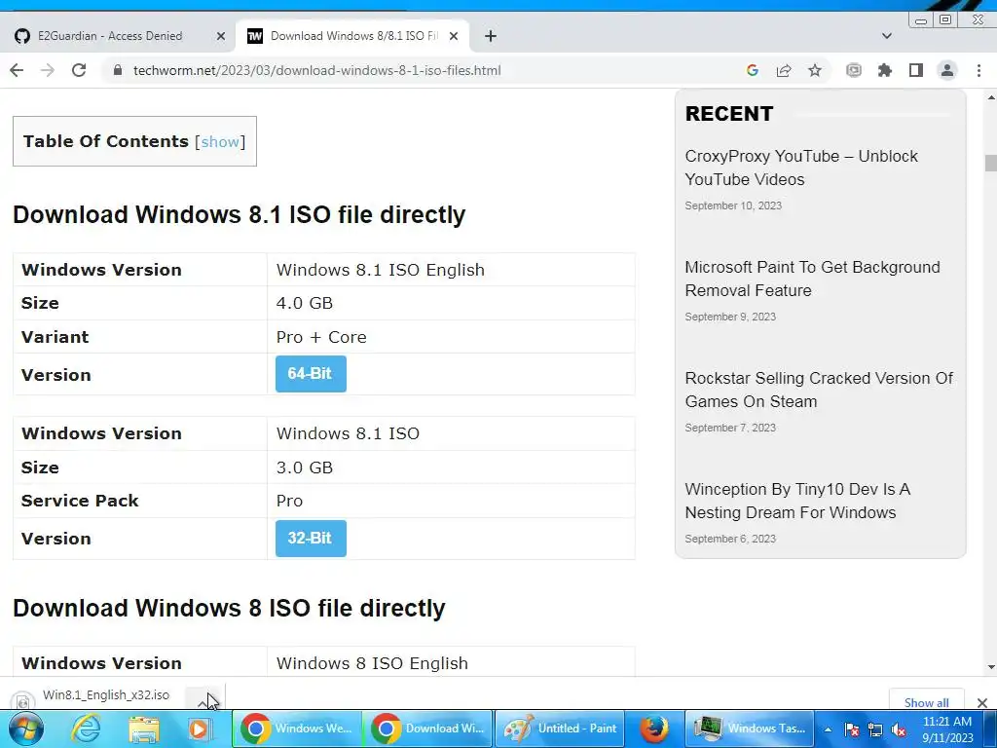This screenshot has width=997, height=748.
Task: Click page scrollbar down arrow
Action: point(990,667)
